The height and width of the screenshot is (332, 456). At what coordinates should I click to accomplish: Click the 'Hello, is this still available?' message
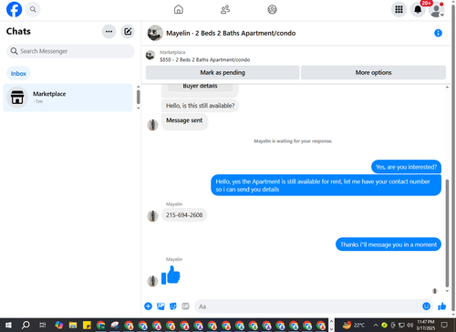pos(200,106)
